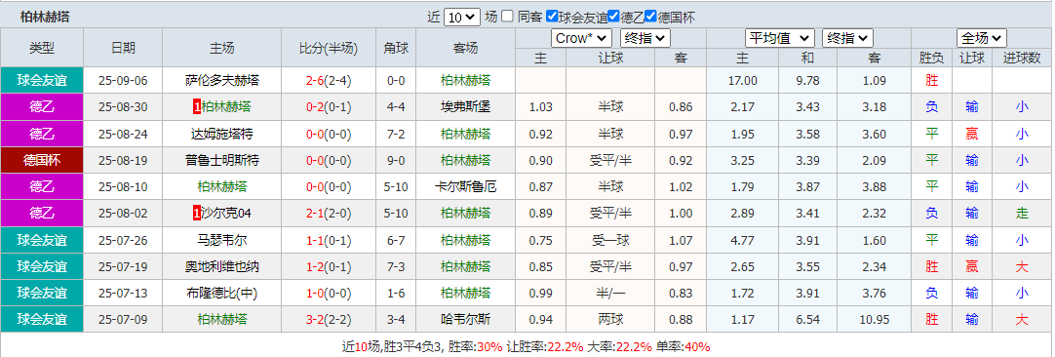Click the odds value 17.00

(743, 81)
